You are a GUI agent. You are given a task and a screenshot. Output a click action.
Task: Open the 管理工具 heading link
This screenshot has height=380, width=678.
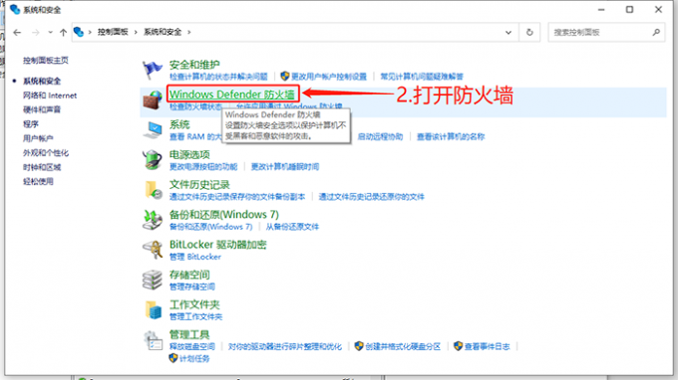tap(189, 334)
